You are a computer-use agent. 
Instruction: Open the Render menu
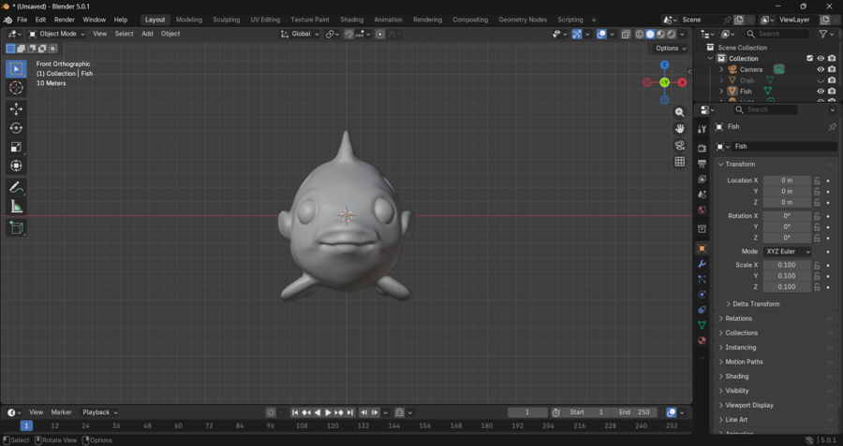coord(64,20)
